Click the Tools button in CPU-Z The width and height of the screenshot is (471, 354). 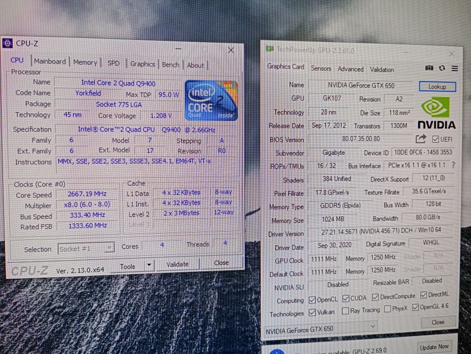(128, 266)
